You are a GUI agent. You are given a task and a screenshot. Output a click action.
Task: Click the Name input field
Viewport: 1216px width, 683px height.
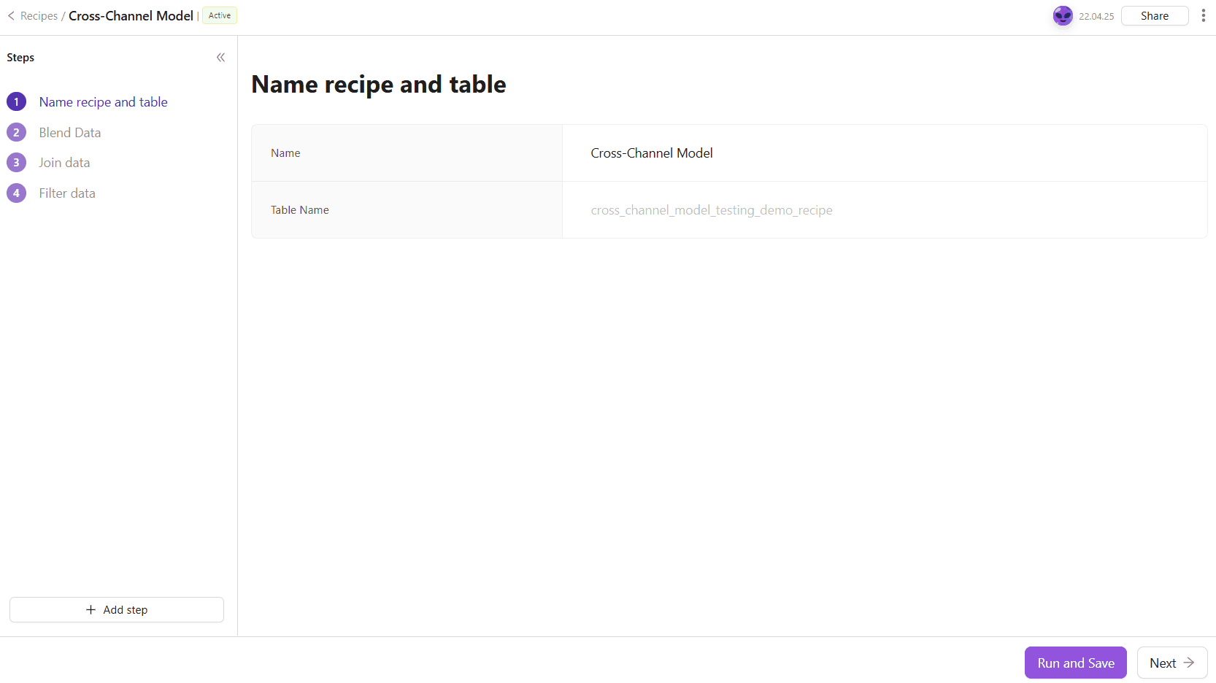pyautogui.click(x=883, y=153)
